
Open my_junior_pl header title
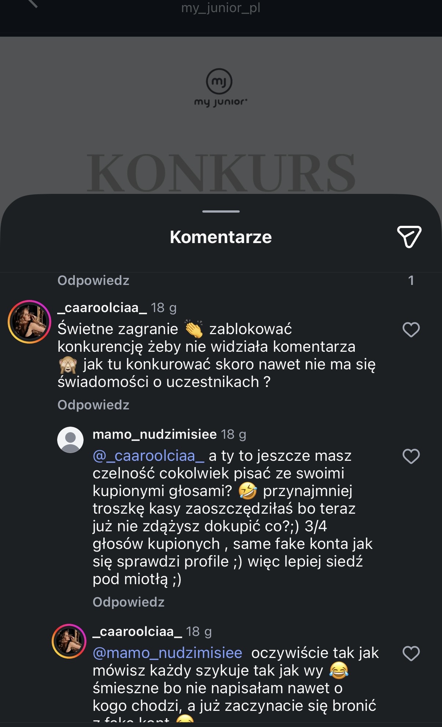point(221,7)
